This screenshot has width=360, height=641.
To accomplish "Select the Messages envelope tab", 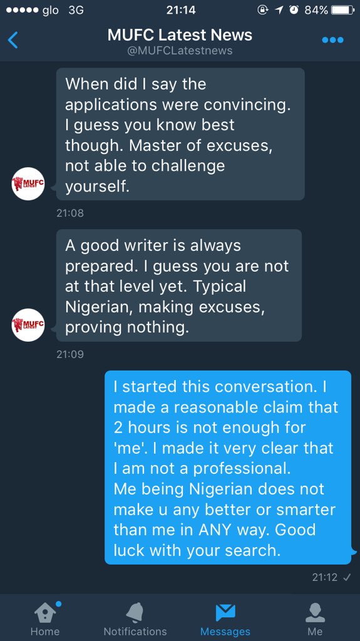I will (x=225, y=618).
